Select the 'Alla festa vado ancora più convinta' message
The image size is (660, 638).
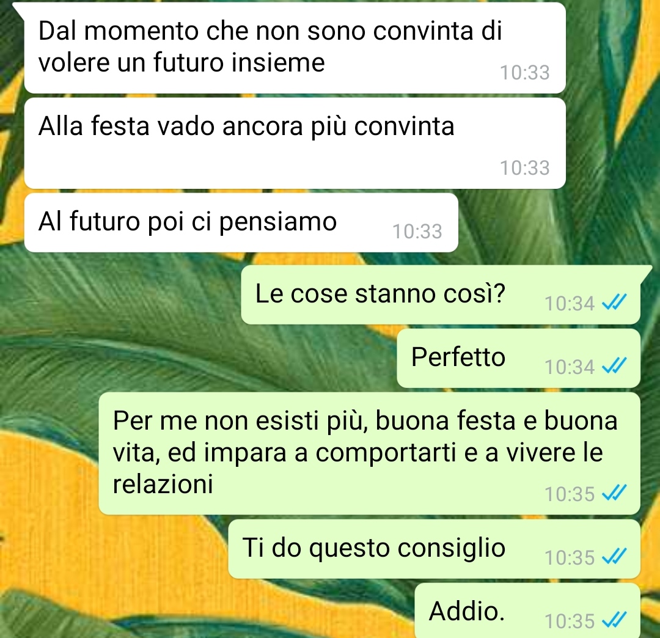295,144
